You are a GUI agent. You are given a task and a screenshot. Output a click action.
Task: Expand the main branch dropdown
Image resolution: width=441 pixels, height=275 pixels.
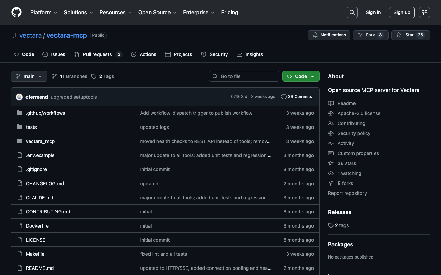[x=29, y=76]
